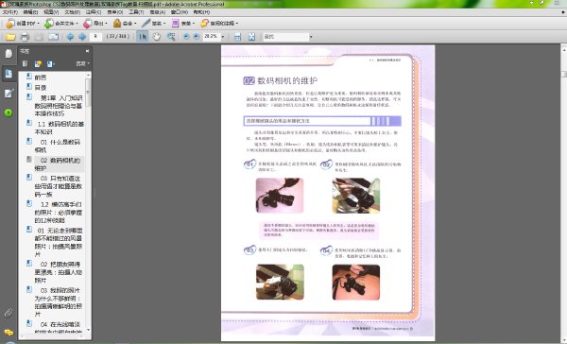
Task: Select the 前言 bookmark
Action: 41,77
